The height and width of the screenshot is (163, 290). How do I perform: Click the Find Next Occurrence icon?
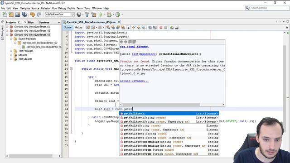point(118,28)
